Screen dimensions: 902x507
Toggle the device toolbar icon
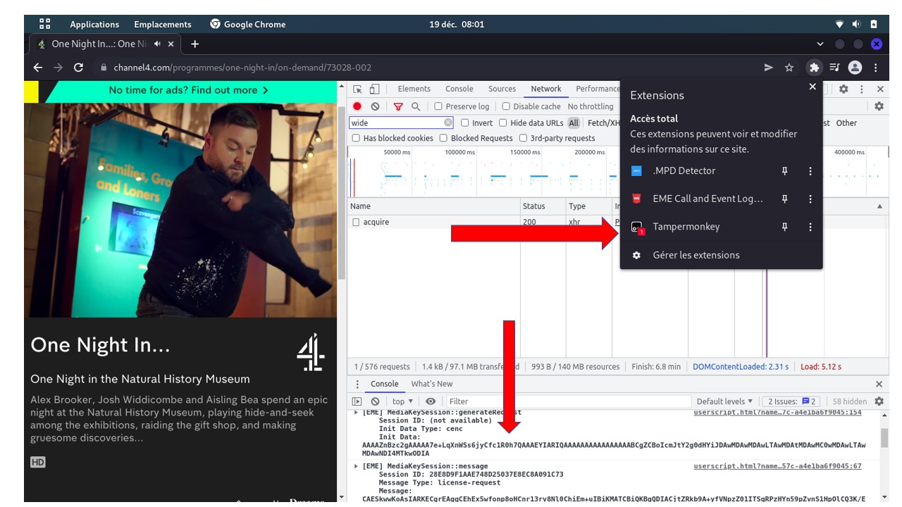[x=374, y=89]
